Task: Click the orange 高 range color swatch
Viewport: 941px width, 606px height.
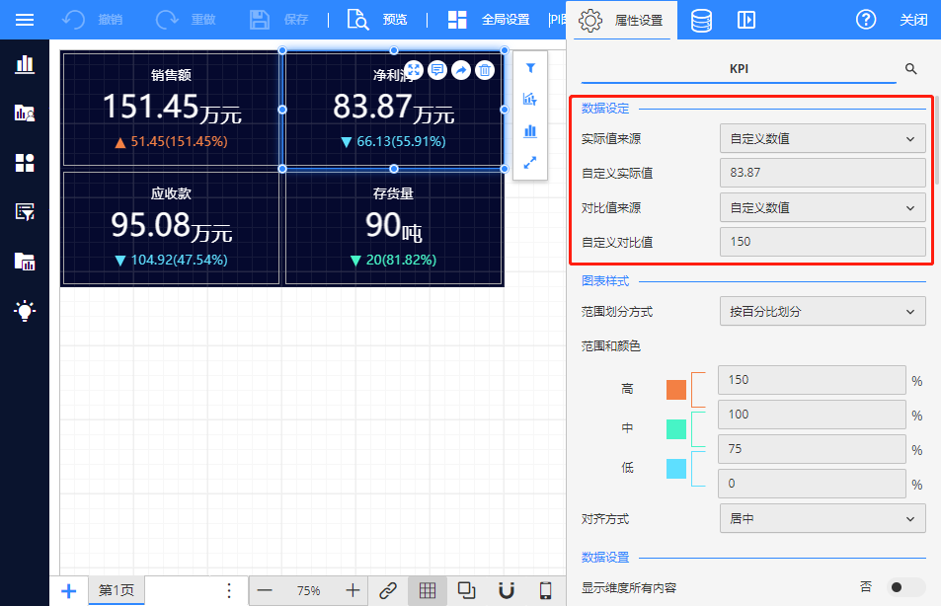Action: click(x=676, y=389)
